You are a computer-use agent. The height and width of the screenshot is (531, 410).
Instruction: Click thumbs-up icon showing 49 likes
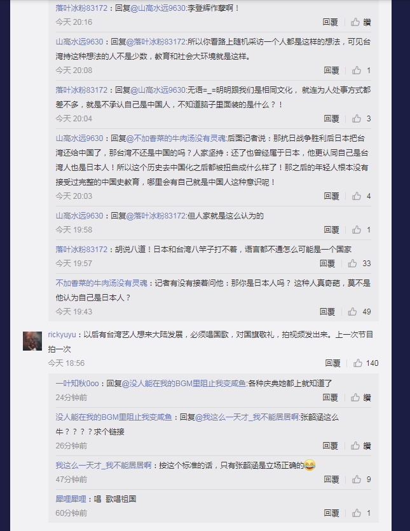[352, 312]
